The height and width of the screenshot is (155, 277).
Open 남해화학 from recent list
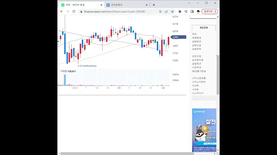[x=197, y=49]
